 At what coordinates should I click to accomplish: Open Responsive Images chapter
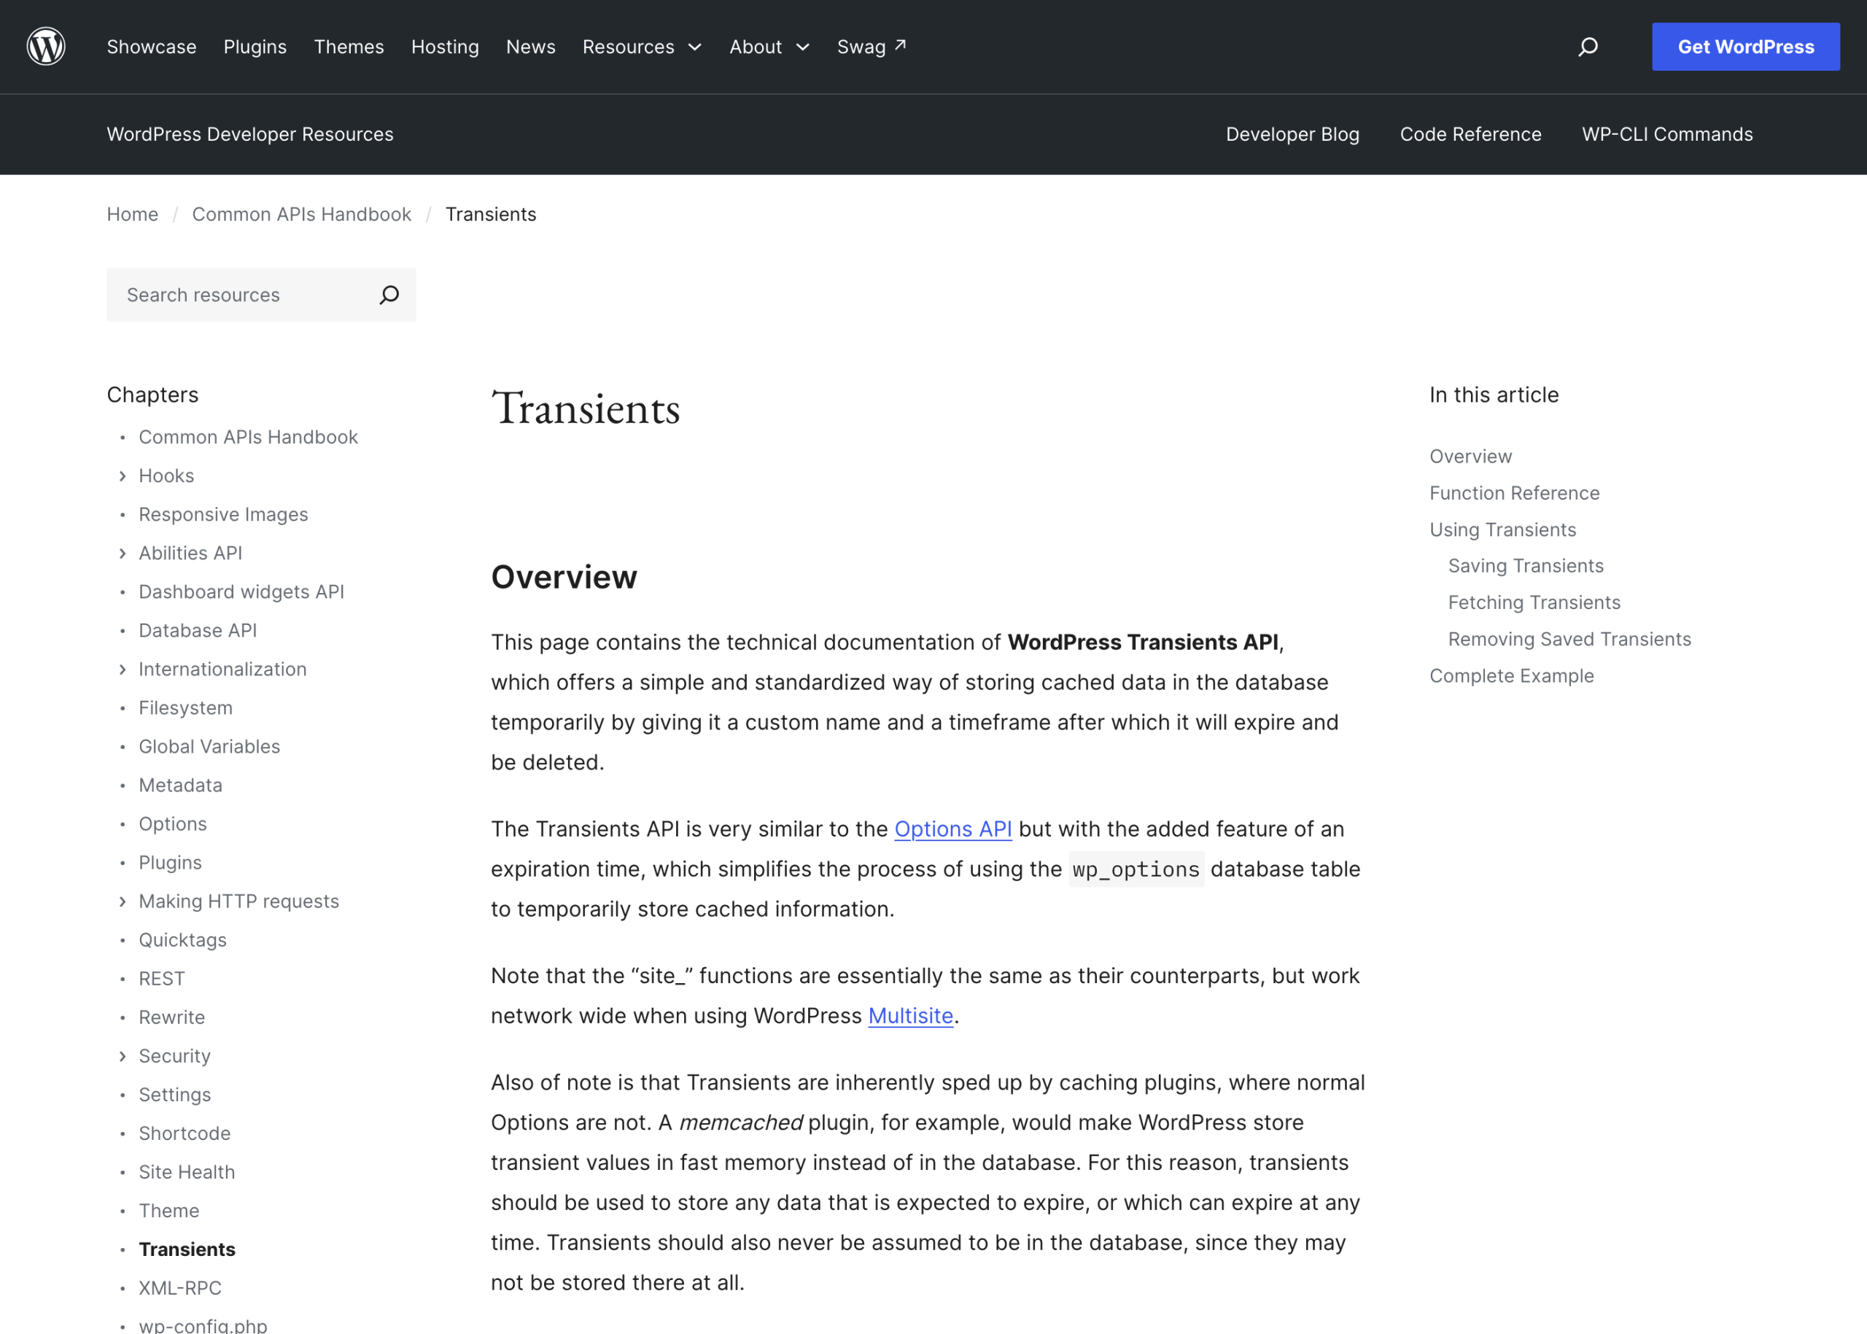tap(223, 514)
